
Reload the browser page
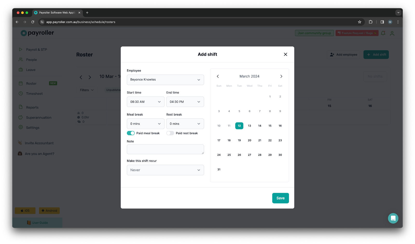33,22
